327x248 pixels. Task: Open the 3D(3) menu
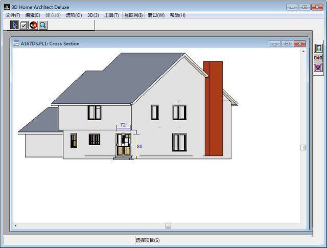(x=93, y=15)
